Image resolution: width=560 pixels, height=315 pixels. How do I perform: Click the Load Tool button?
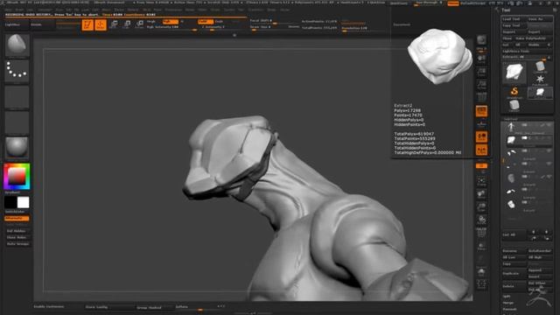(x=514, y=19)
